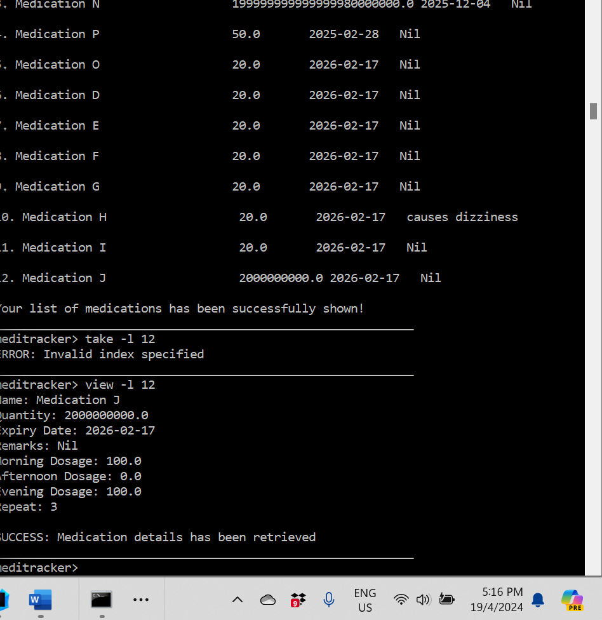602x620 pixels.
Task: Click expiry date '2025-02-28'
Action: (x=344, y=34)
